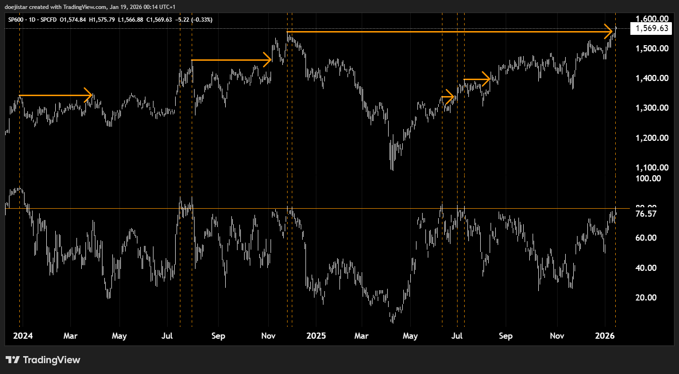Click the arrowhead of the orange arrow starting August 2024
The width and height of the screenshot is (679, 374).
pyautogui.click(x=269, y=60)
